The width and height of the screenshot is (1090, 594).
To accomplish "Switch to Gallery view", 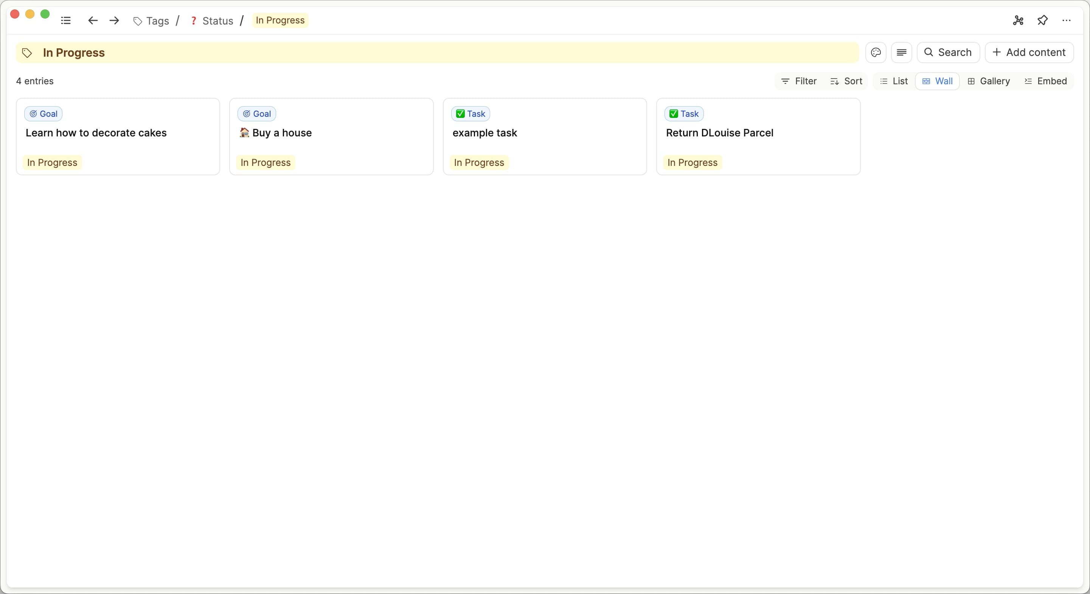I will click(x=989, y=81).
